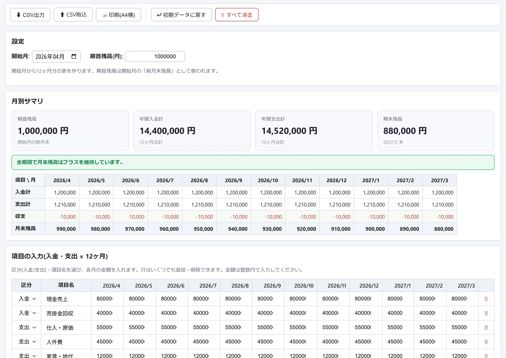
Task: Edit 現金売上 amount for 2026/4
Action: (107, 299)
